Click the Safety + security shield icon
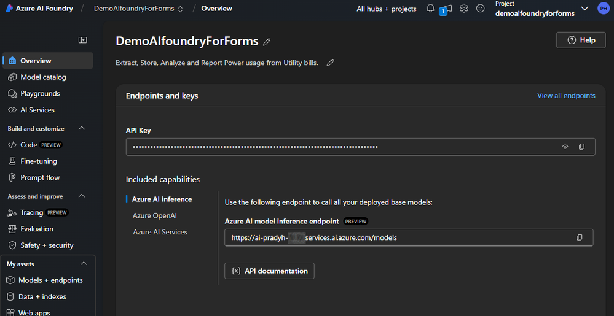Screen dimensions: 614x316 point(12,245)
